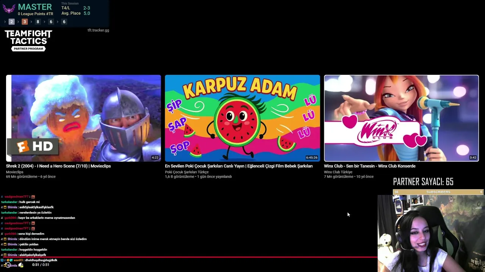The image size is (485, 272).
Task: Click chat message 'hoşgeldin hoşgeldin'
Action: (33, 250)
